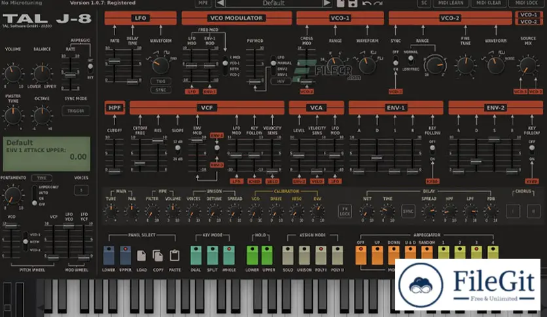Open the VOICES count box
The width and height of the screenshot is (547, 317).
(x=81, y=191)
